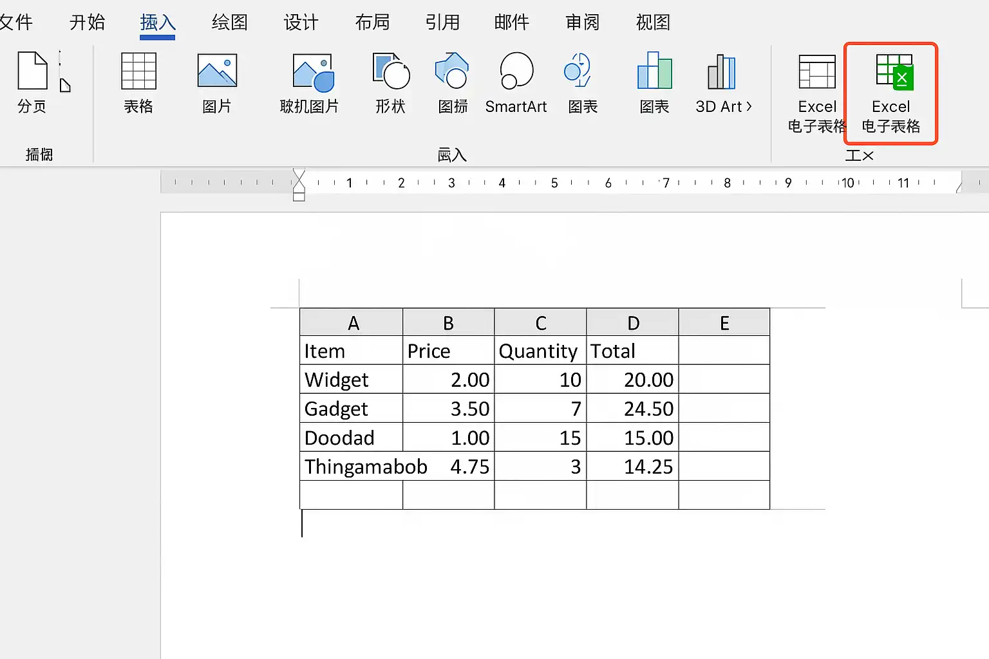Open the 视图 view tab

coord(653,23)
